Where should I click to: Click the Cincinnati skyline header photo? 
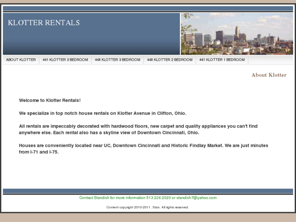click(237, 34)
